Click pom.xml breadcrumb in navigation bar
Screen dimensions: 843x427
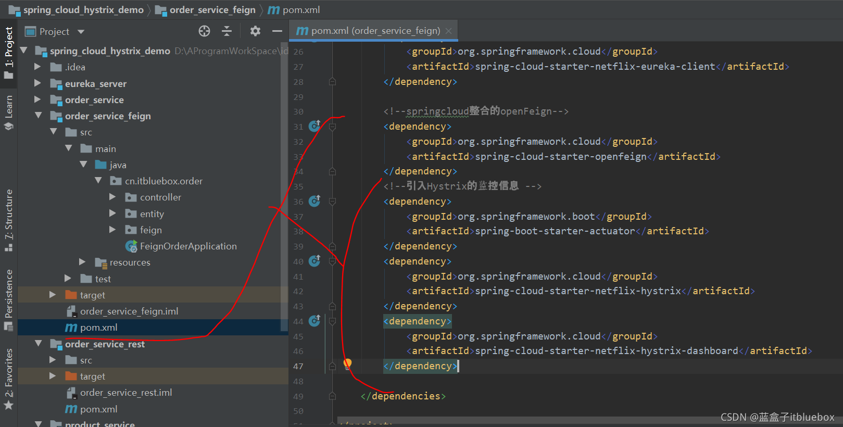(x=294, y=10)
